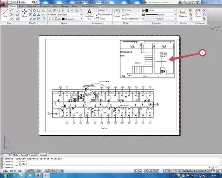Select the Line drawing tool
The height and width of the screenshot is (178, 222).
(x=5, y=14)
